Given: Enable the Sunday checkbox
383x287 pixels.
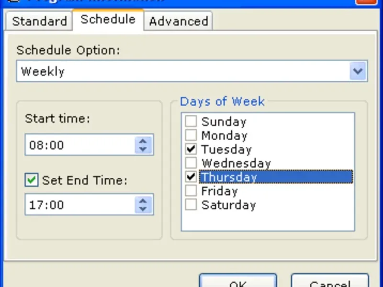Looking at the screenshot, I should 191,121.
